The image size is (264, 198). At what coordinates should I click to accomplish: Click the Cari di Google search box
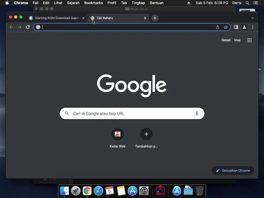[x=132, y=113]
